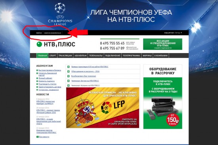Open the ПОДКЛЮЧЕНИЕ menu item

click(113, 55)
